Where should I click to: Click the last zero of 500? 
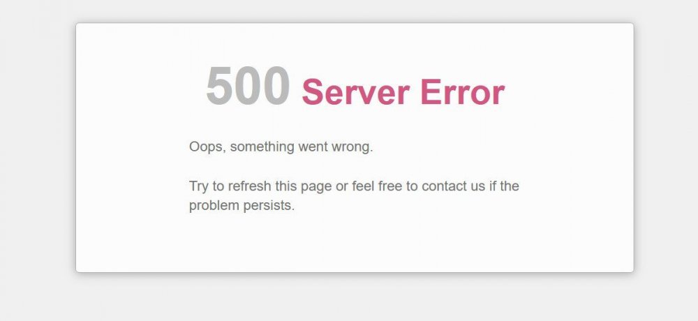(276, 86)
